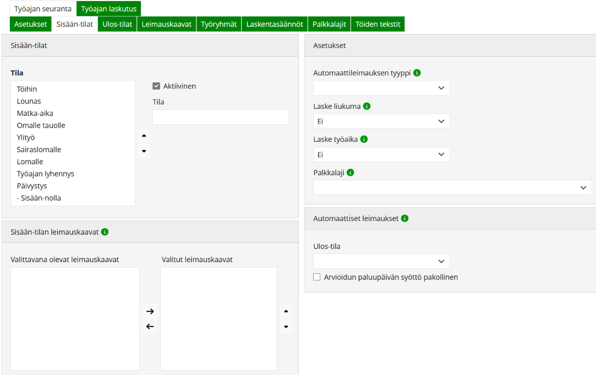
Task: Click info icon beside Automaattiset leimaukset
Action: pyautogui.click(x=405, y=218)
